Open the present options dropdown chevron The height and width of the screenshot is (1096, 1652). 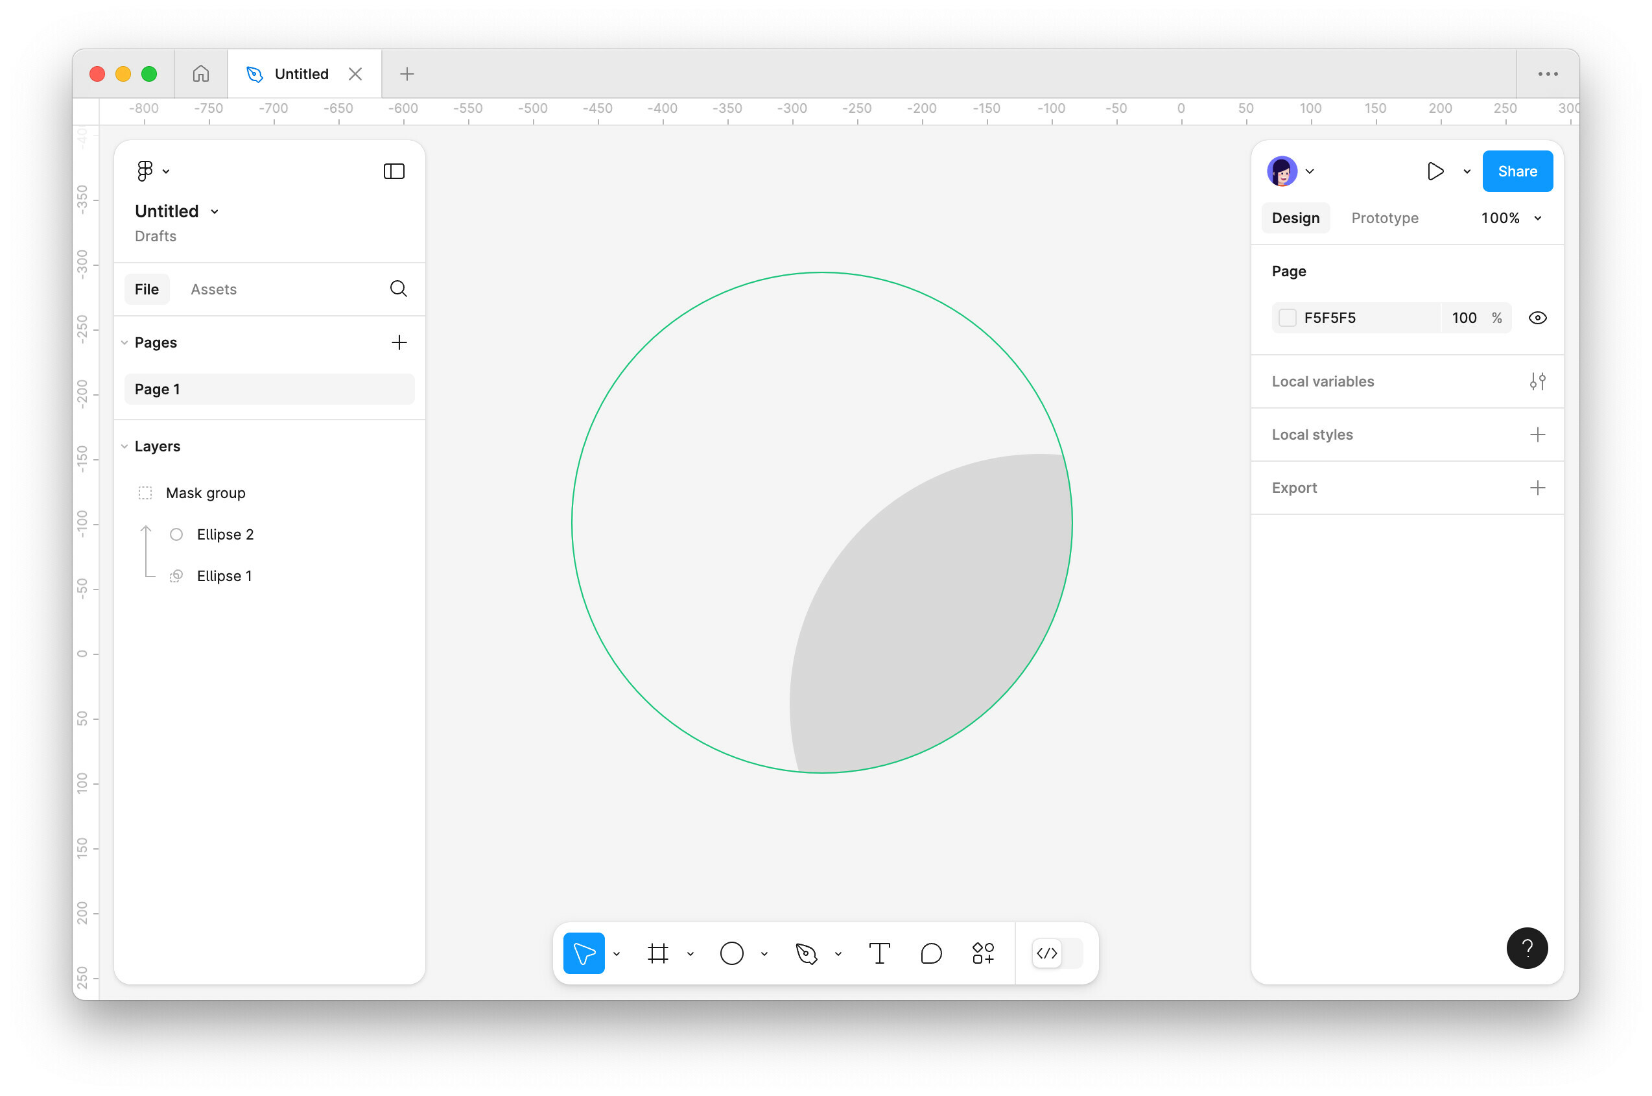[1467, 171]
